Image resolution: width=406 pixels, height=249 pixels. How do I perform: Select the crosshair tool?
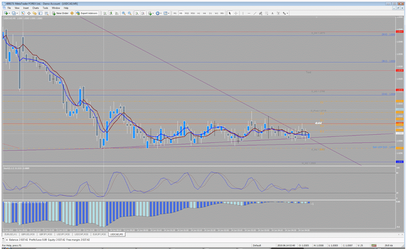click(x=236, y=13)
